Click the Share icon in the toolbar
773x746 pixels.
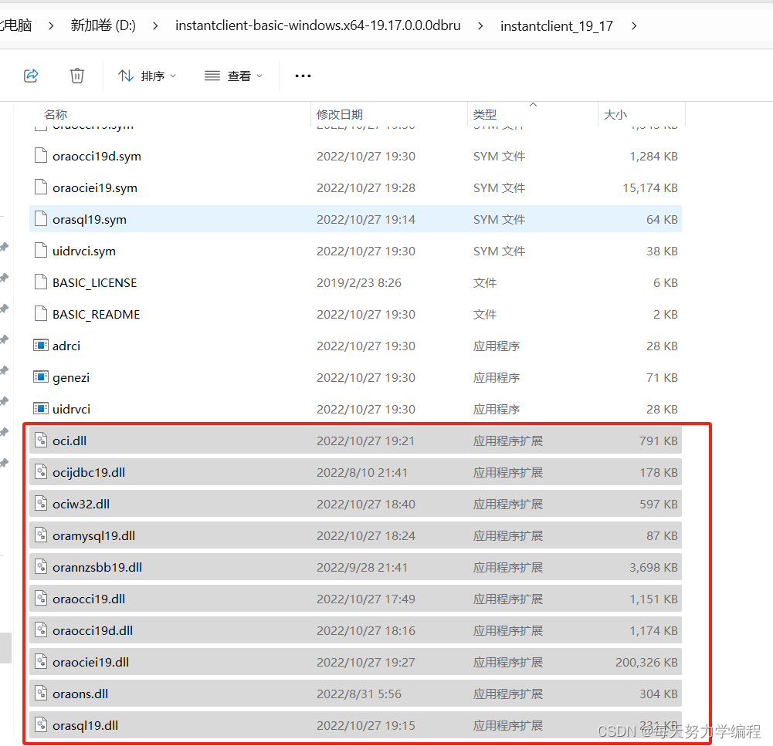[x=31, y=75]
